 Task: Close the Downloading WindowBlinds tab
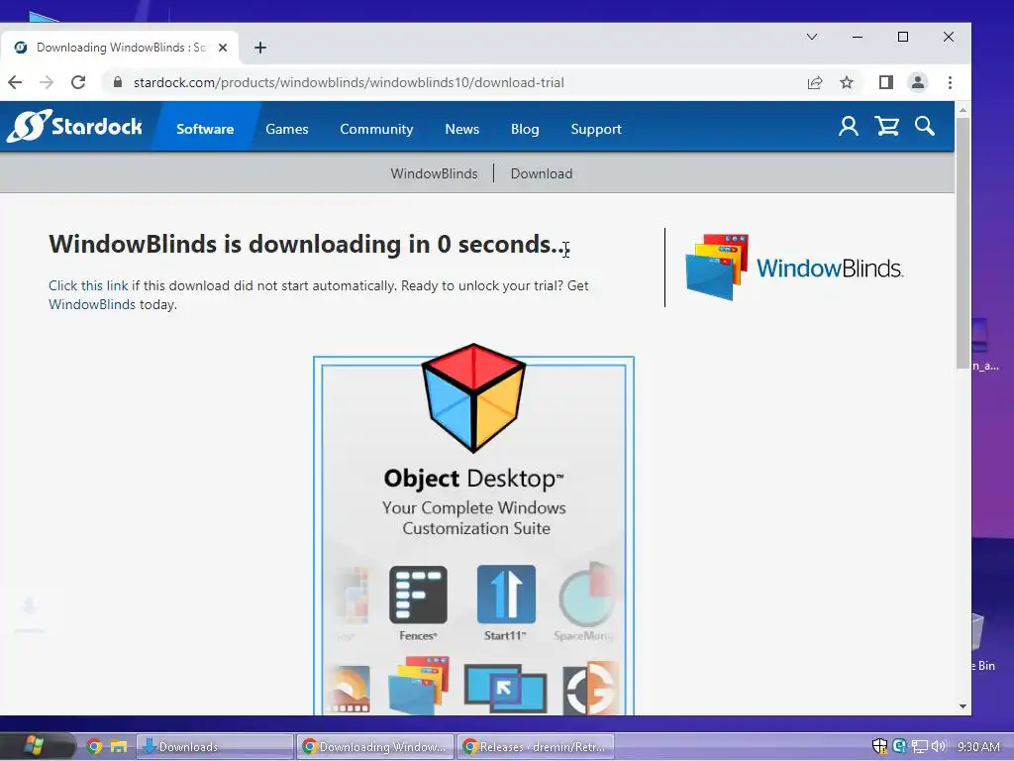223,48
